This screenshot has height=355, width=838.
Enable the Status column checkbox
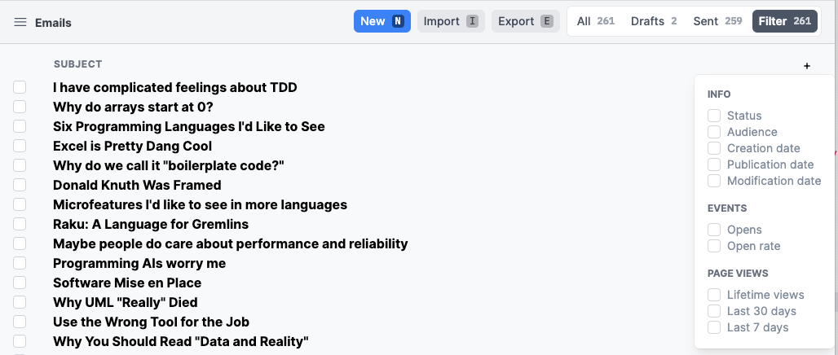pos(714,116)
